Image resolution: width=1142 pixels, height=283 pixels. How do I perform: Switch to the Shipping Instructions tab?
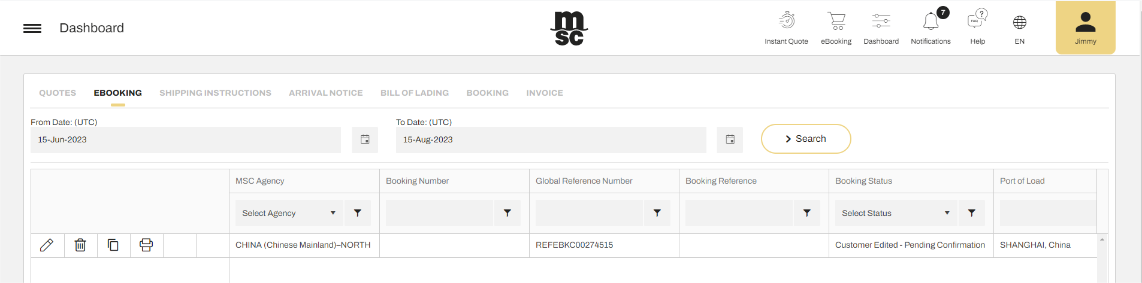point(215,93)
